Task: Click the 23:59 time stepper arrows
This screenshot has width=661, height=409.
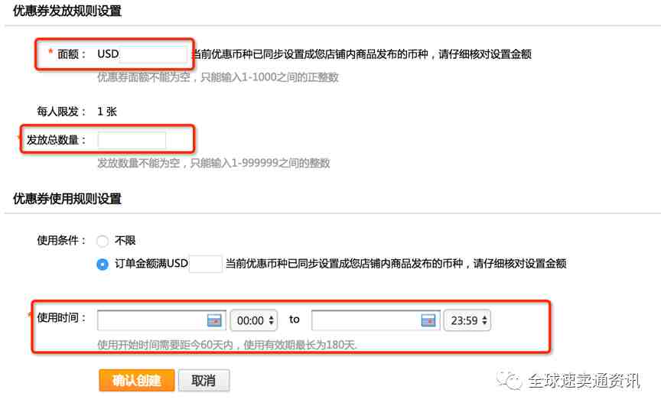Action: pos(484,320)
